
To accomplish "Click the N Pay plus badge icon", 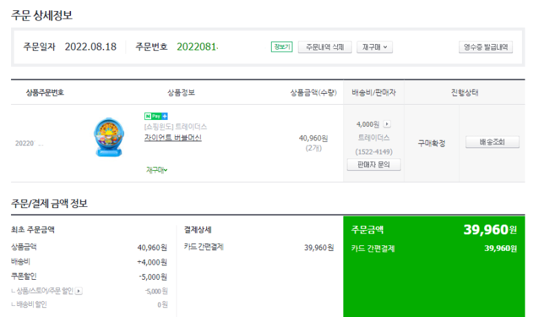I will (x=156, y=116).
